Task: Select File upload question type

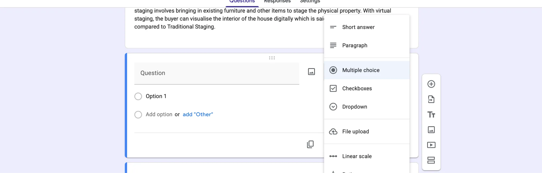Action: [x=367, y=132]
